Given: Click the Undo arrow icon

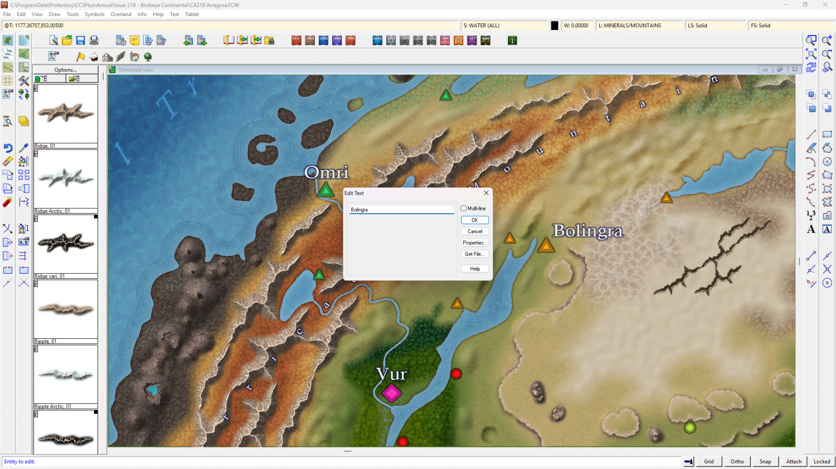Looking at the screenshot, I should (x=8, y=148).
